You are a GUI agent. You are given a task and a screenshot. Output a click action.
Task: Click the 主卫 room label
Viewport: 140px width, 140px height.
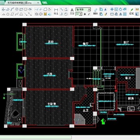pos(86,110)
